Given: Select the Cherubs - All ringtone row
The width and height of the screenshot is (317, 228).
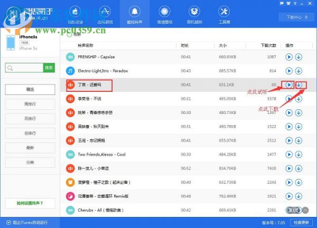Looking at the screenshot, I should pyautogui.click(x=188, y=210).
